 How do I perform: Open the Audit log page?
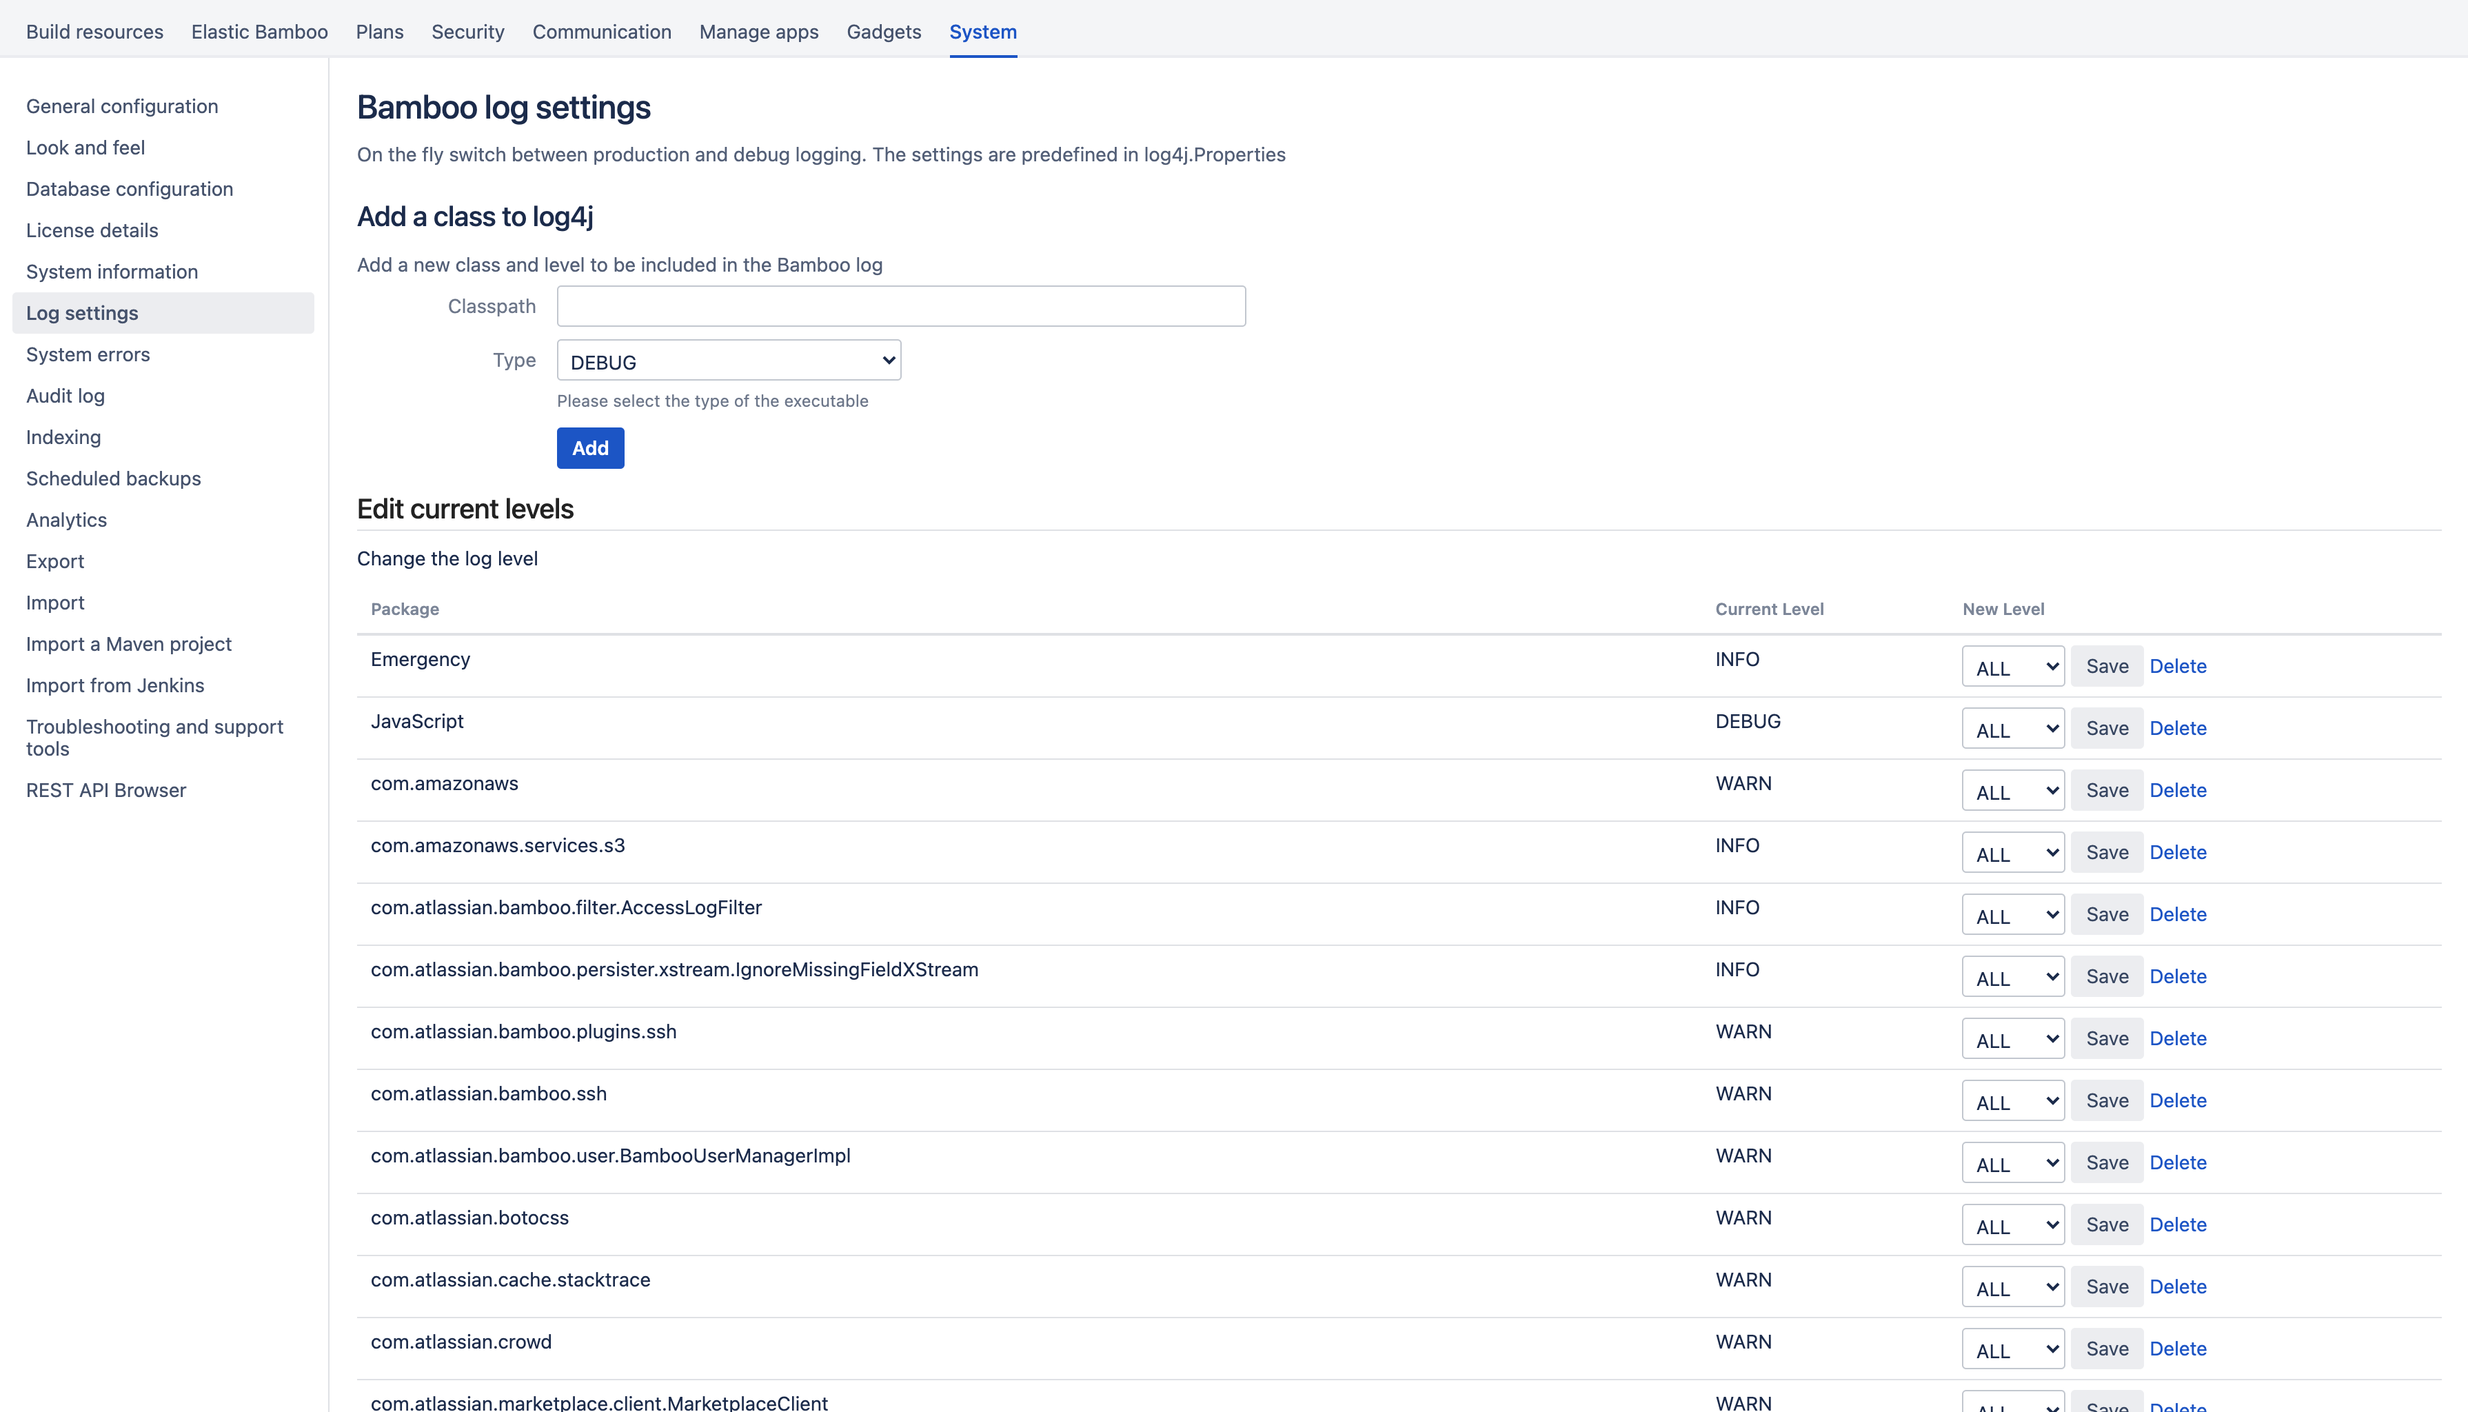click(65, 396)
